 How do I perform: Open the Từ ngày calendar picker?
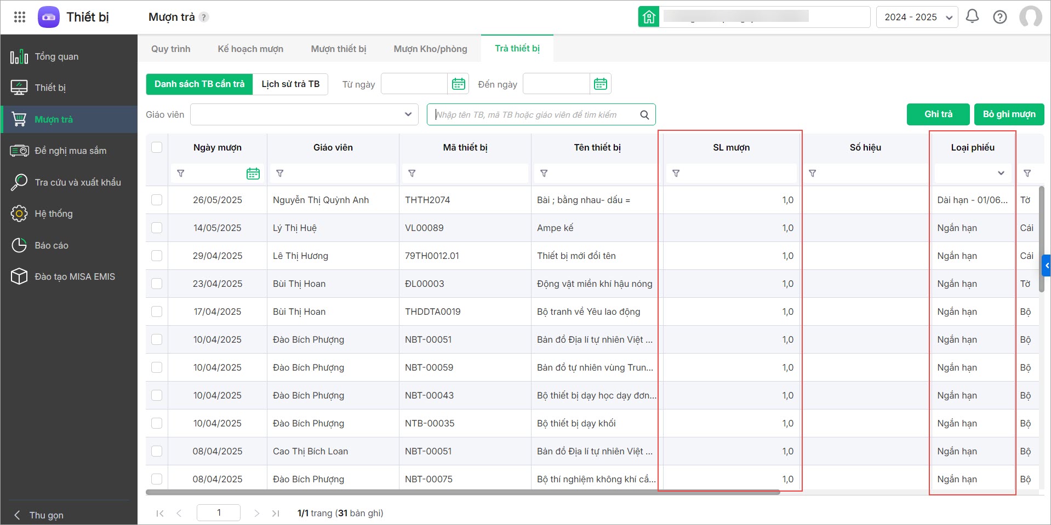pos(458,84)
